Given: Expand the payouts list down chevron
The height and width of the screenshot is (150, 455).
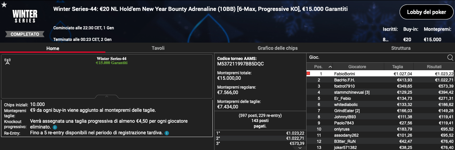Looking at the screenshot, I should [300, 148].
